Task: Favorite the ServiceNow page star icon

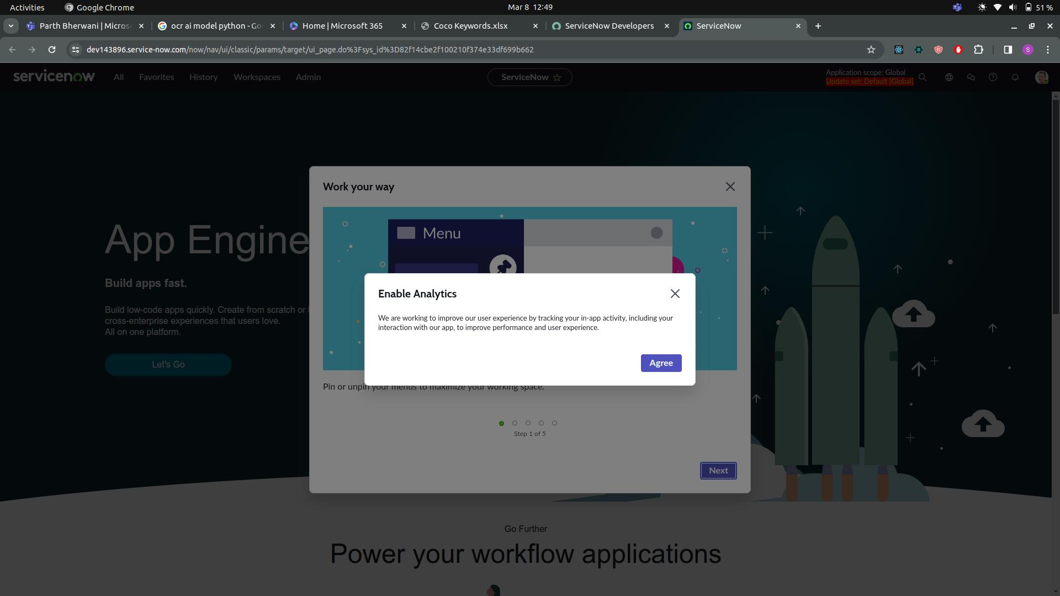Action: (x=557, y=77)
